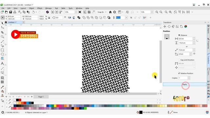This screenshot has height=118, width=210.
Task: Select the Ellipse tool
Action: click(x=2, y=54)
